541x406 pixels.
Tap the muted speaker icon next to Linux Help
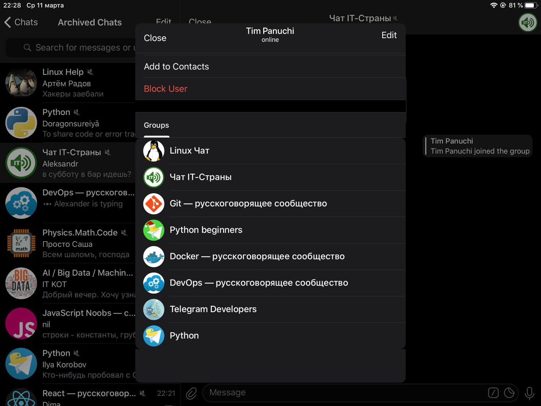[x=90, y=72]
